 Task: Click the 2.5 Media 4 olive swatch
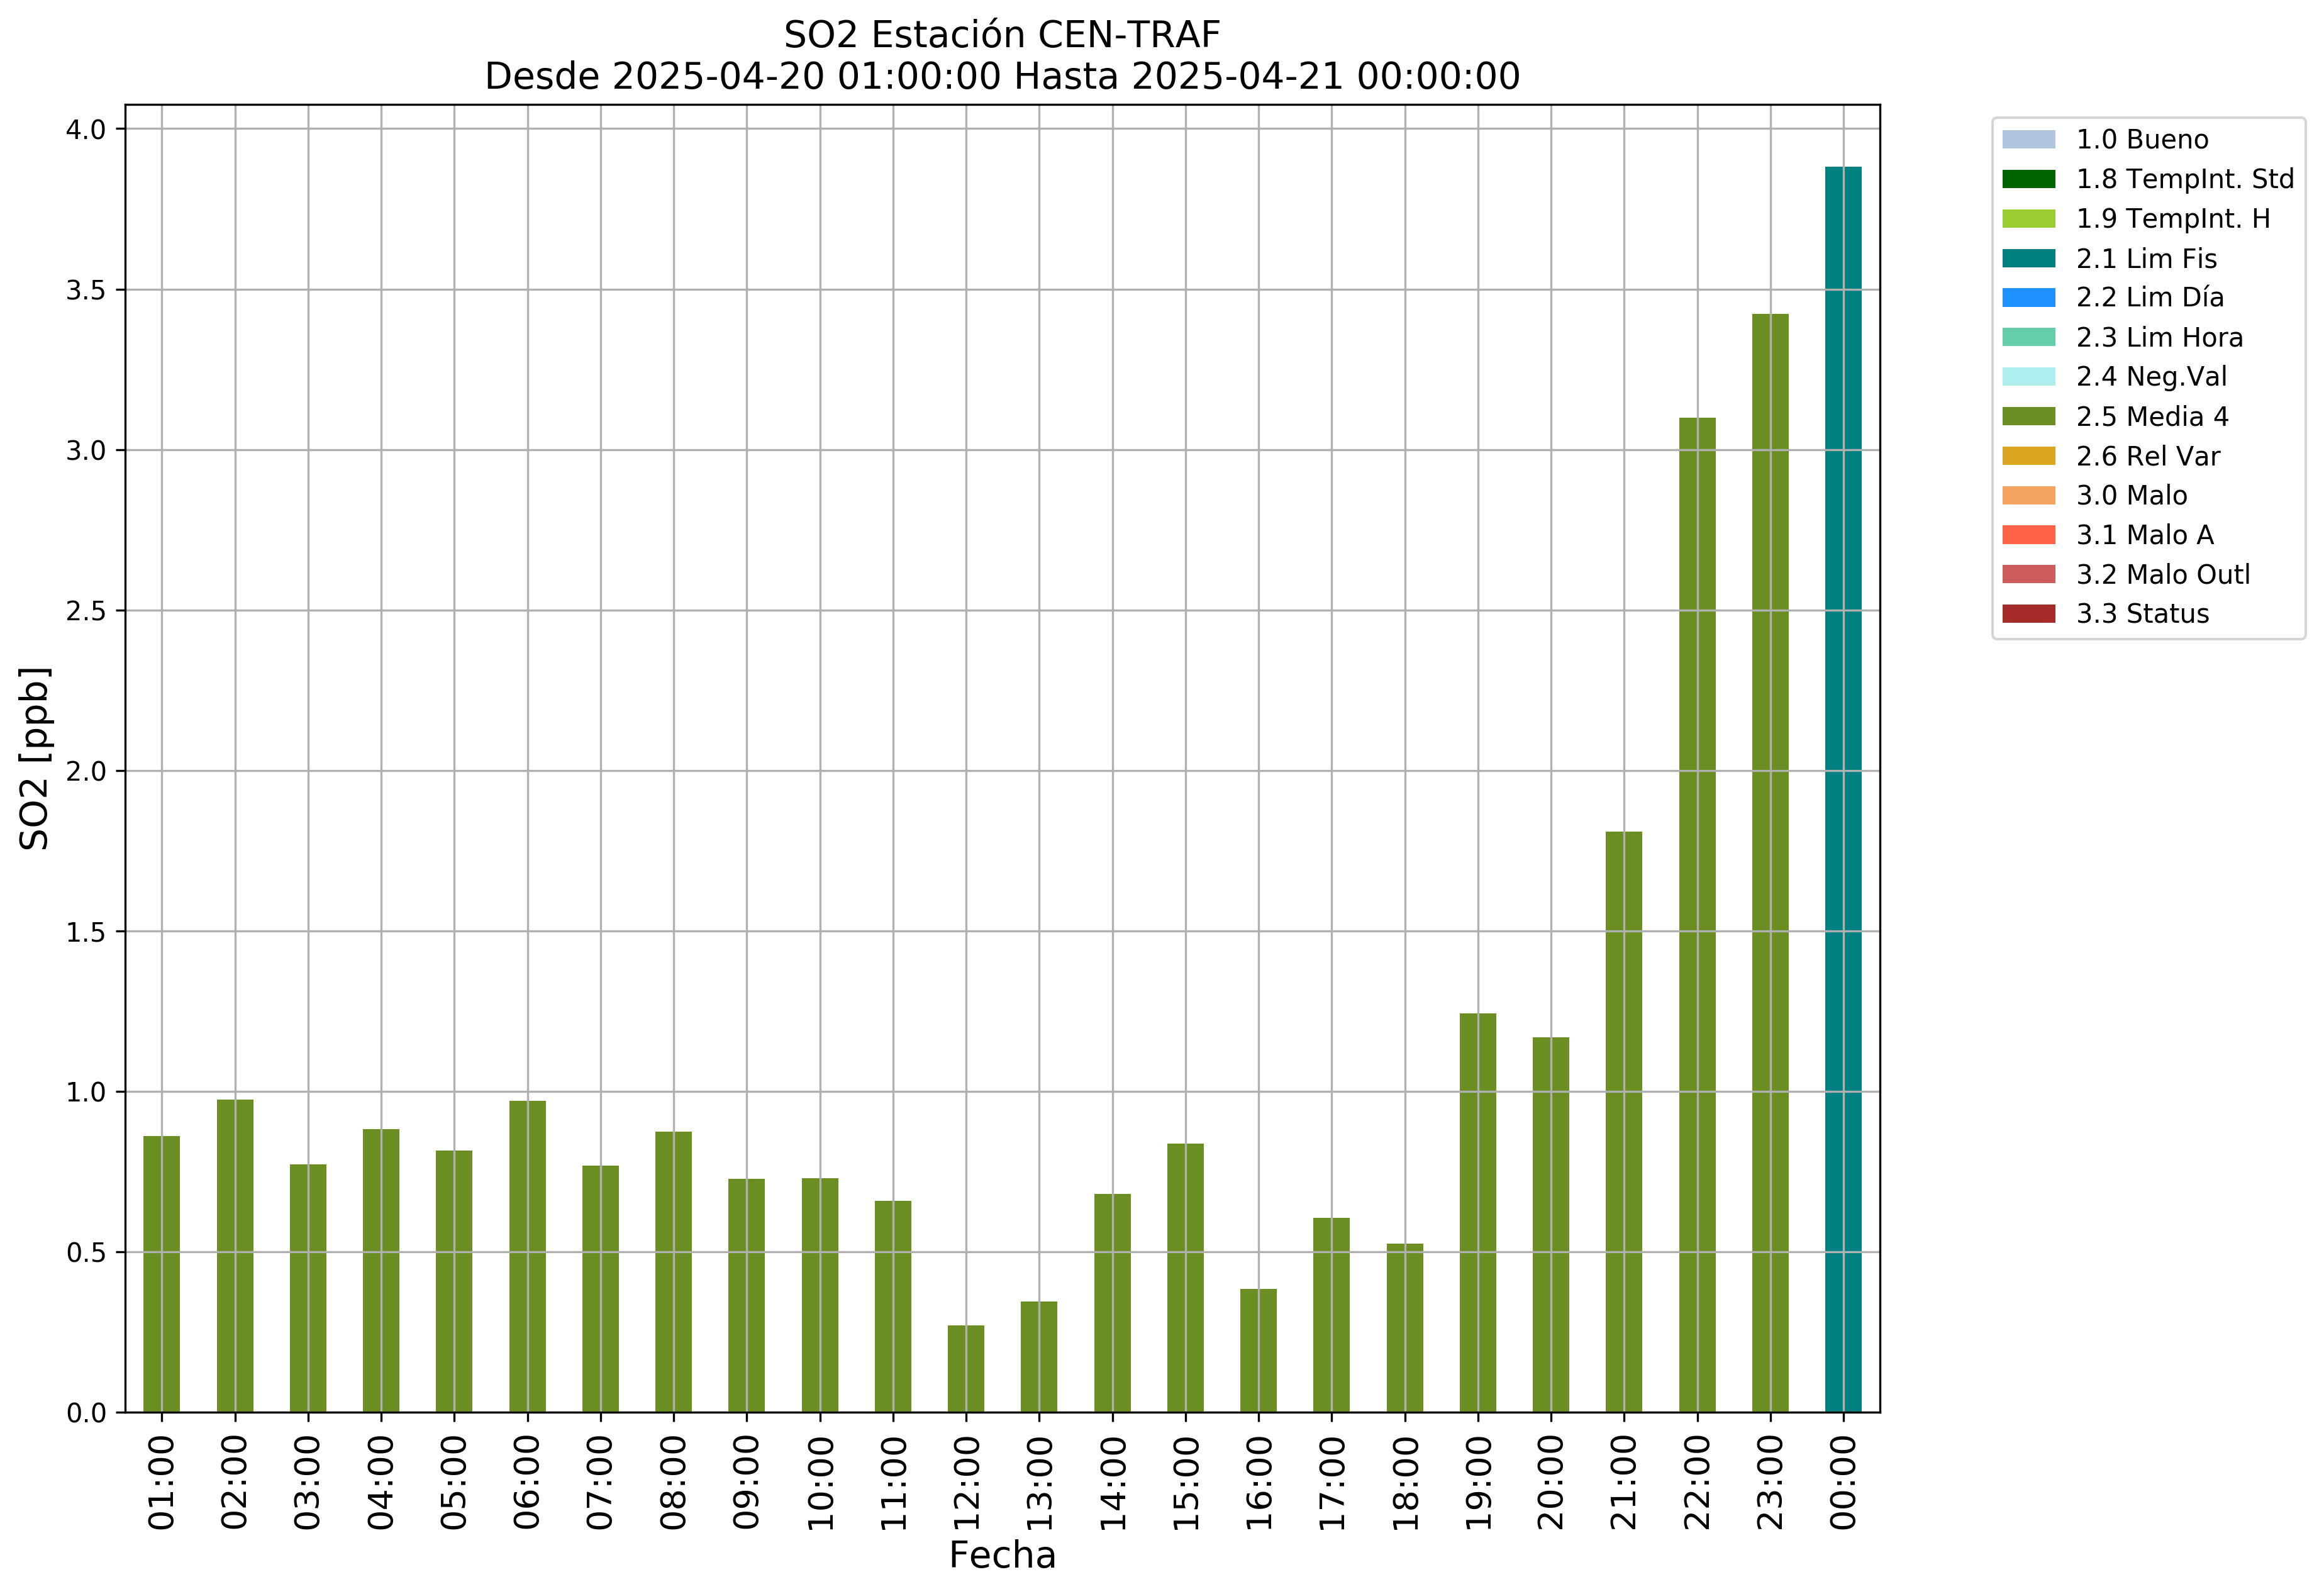coord(2028,417)
